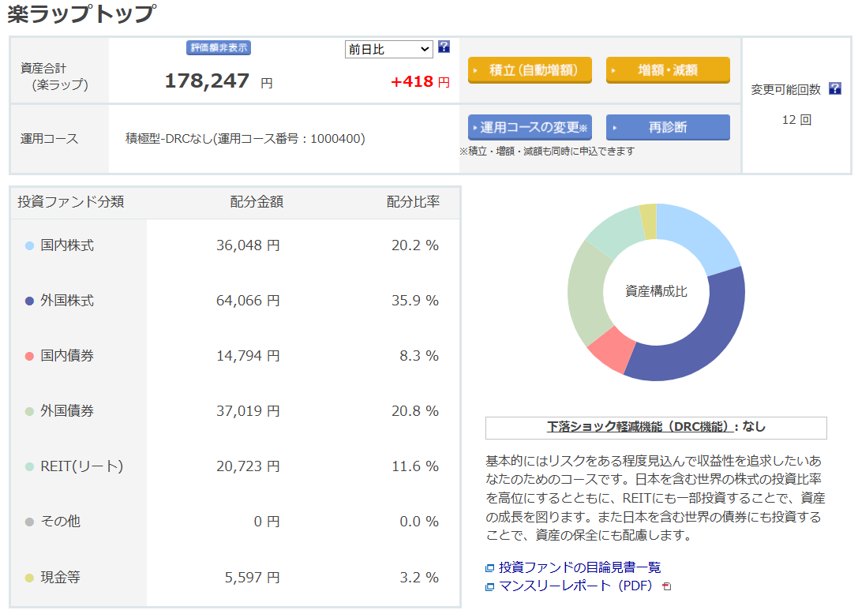The height and width of the screenshot is (610, 858).
Task: Click the 積極型-DRCなし course text
Action: point(245,139)
